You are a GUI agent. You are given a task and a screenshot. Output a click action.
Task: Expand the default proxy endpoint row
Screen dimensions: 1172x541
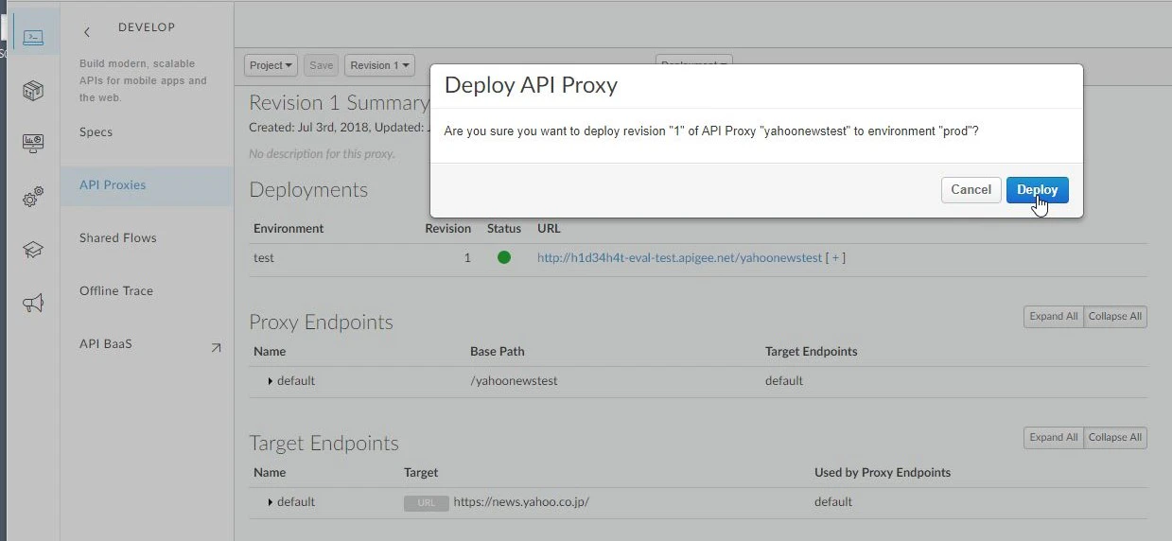[x=271, y=381]
